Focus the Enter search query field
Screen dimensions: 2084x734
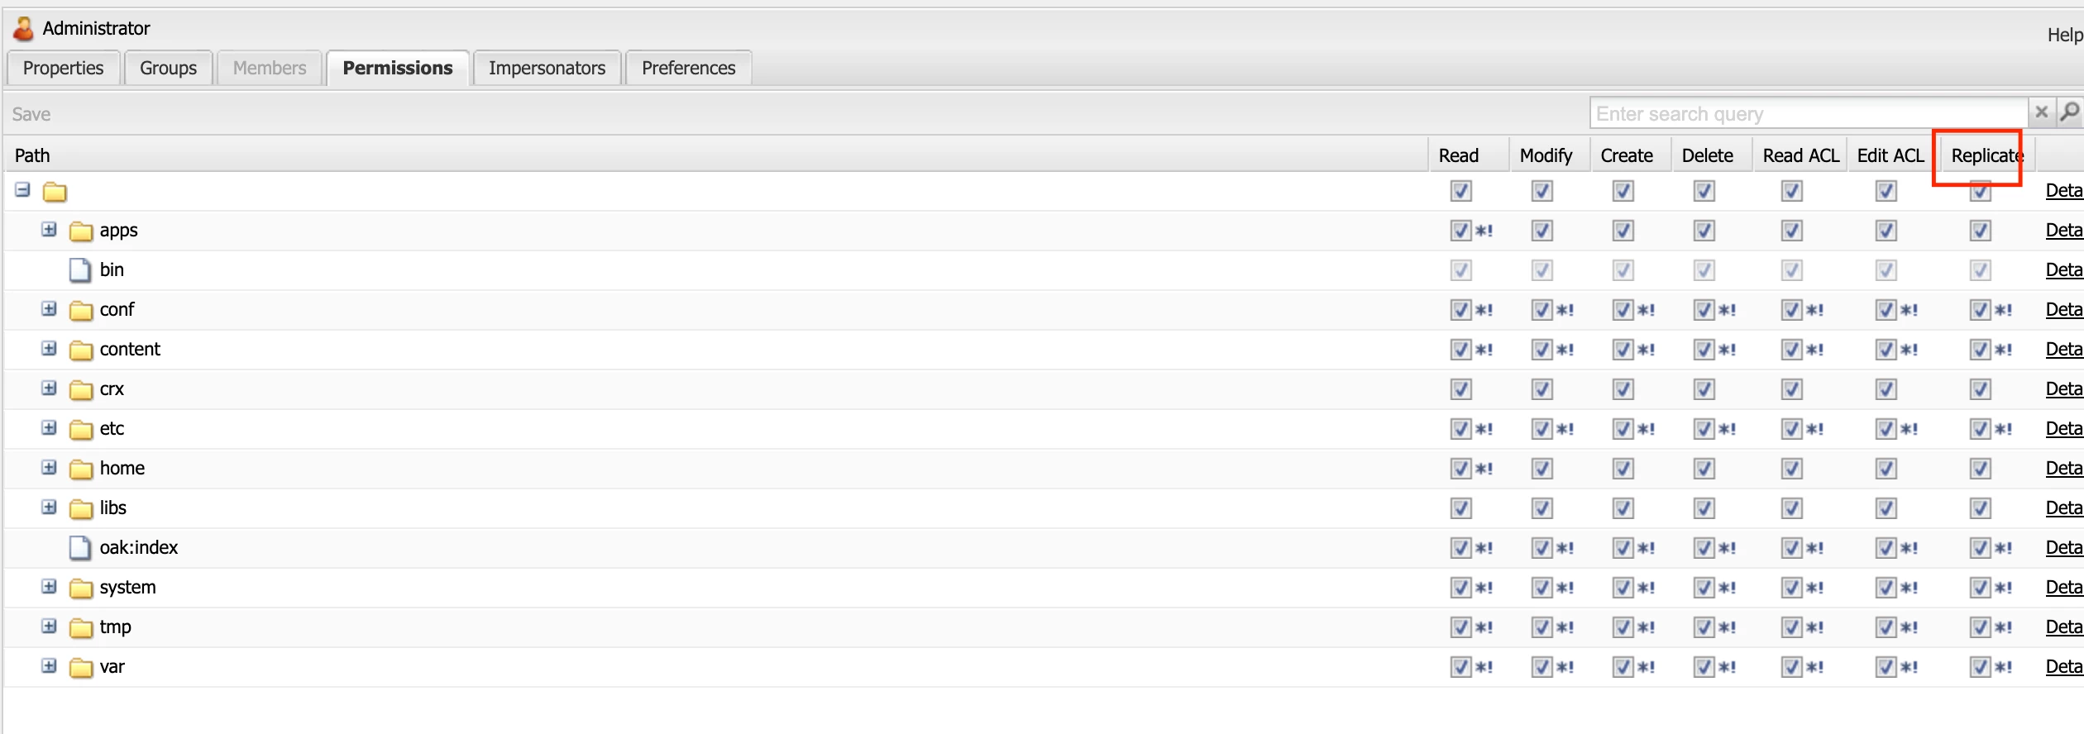(x=1808, y=113)
